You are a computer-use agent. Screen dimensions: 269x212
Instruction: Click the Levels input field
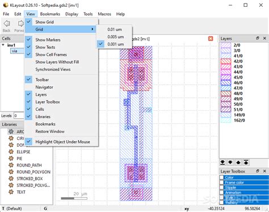point(19,116)
